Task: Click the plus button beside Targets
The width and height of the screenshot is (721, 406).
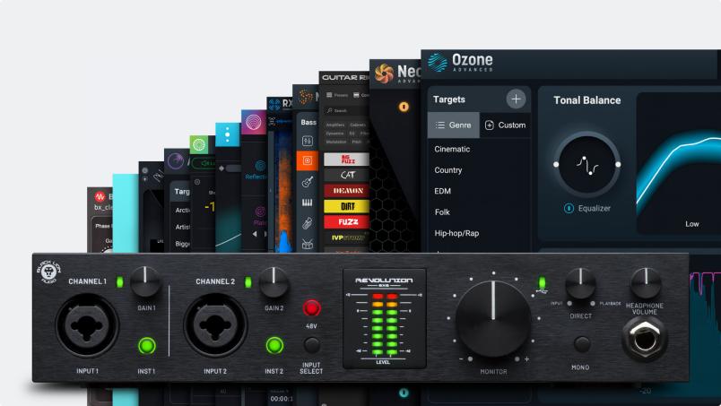Action: point(516,99)
